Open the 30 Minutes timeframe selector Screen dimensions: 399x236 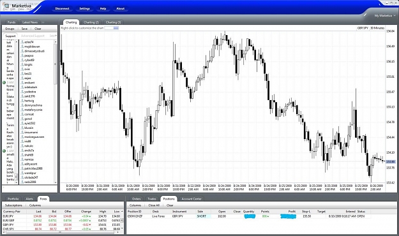tap(377, 28)
